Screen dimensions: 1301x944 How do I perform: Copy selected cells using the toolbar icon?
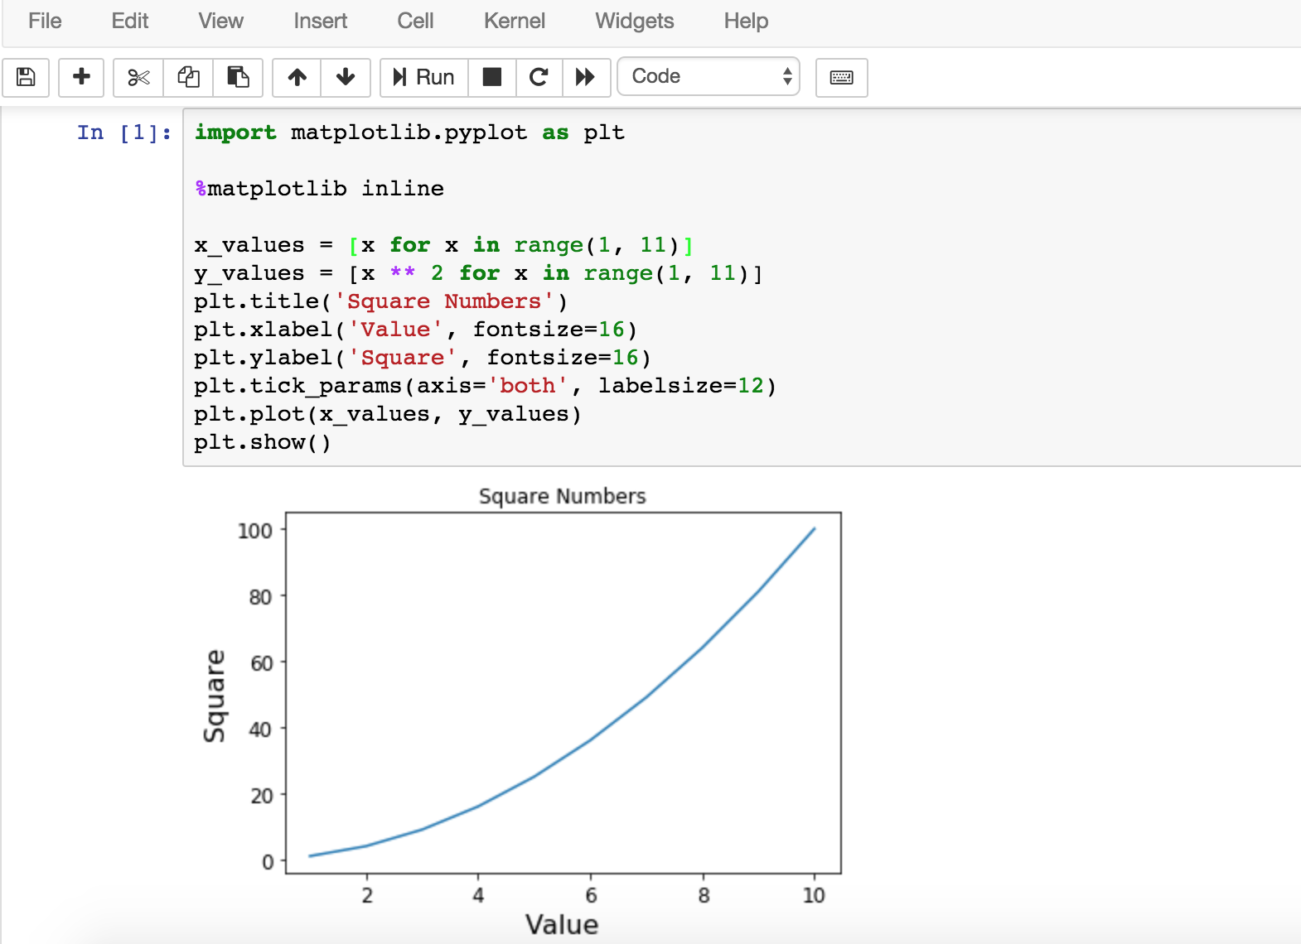pos(188,77)
